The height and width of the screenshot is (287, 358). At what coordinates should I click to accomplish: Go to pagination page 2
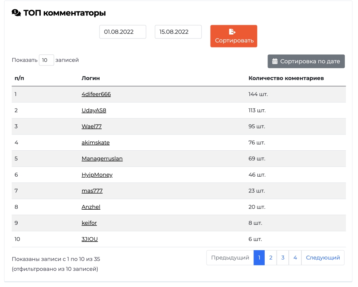tap(270, 258)
